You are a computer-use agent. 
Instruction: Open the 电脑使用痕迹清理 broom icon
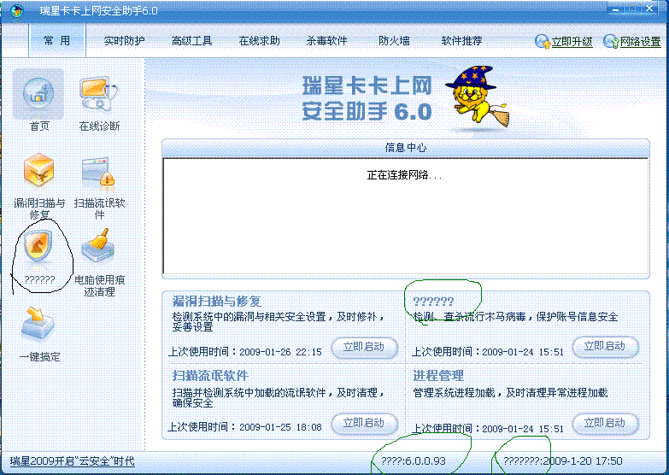pyautogui.click(x=98, y=245)
